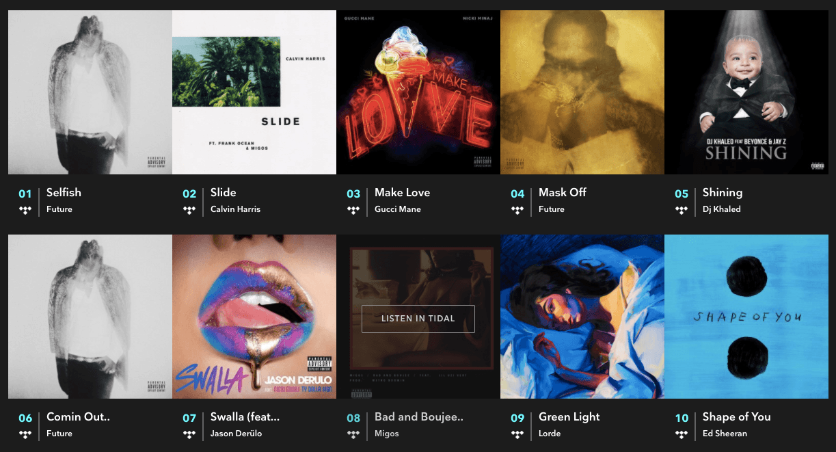Select the Mask Off golden album cover
836x452 pixels.
point(582,92)
